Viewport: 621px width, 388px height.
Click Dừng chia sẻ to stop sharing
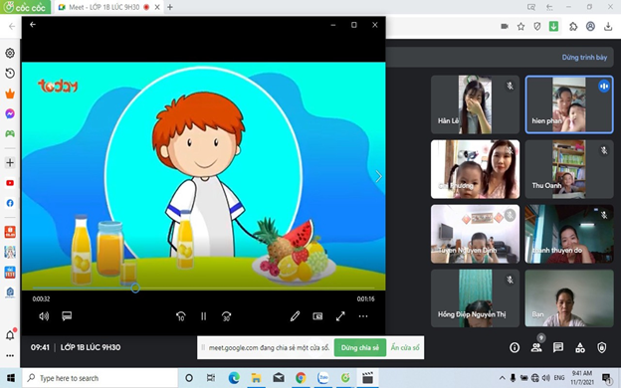point(360,347)
